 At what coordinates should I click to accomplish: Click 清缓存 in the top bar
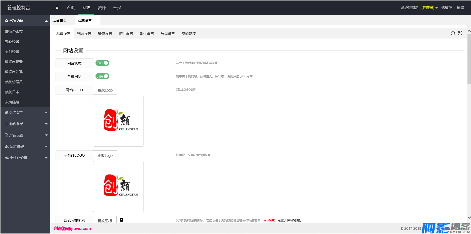[446, 8]
